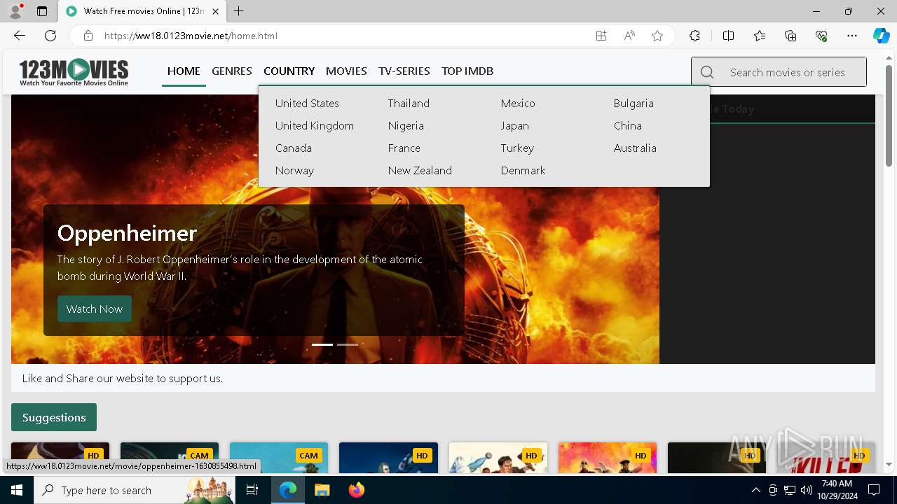Image resolution: width=897 pixels, height=504 pixels.
Task: Open Collections icon in toolbar
Action: point(790,36)
